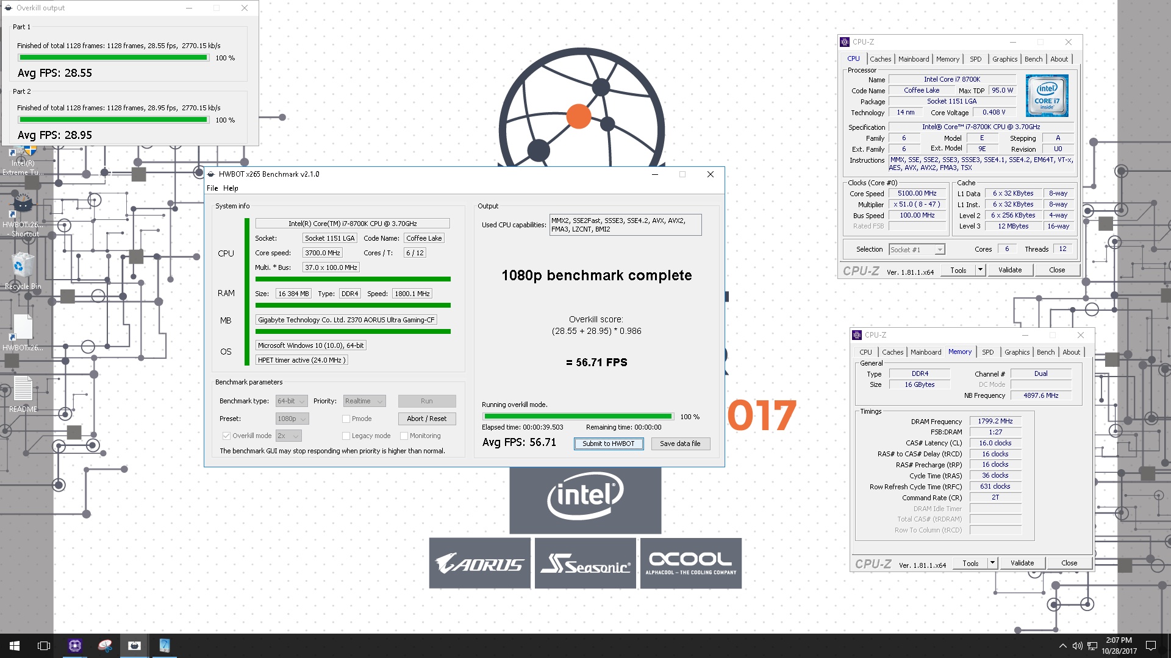Enable the Pmode checkbox
Viewport: 1171px width, 658px height.
click(x=346, y=419)
